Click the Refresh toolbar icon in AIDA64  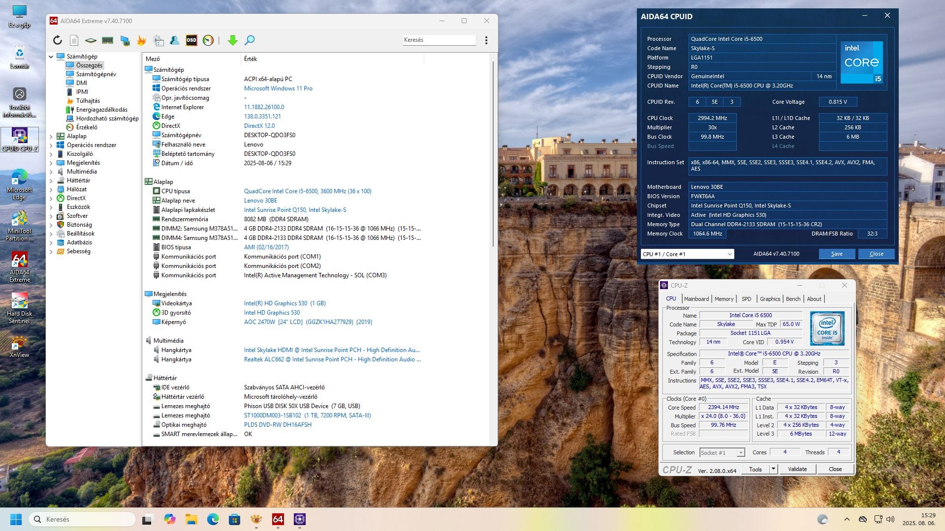pyautogui.click(x=58, y=40)
